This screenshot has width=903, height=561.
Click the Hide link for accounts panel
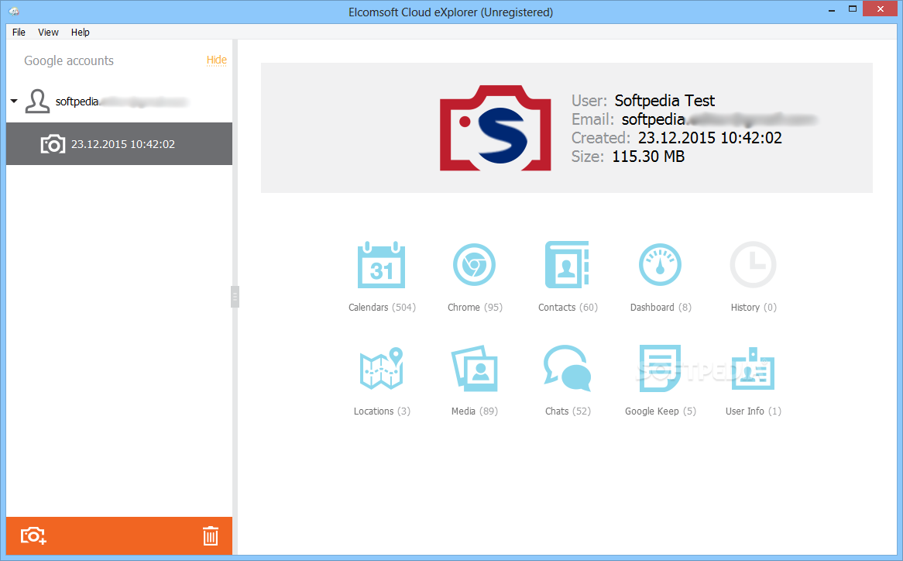[x=217, y=60]
